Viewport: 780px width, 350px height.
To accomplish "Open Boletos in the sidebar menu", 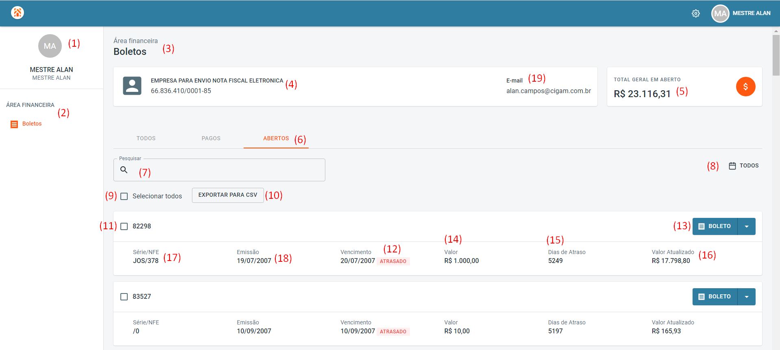I will click(32, 124).
